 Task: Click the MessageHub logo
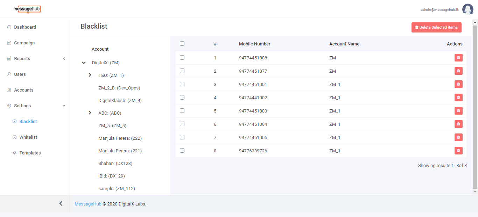[x=27, y=9]
